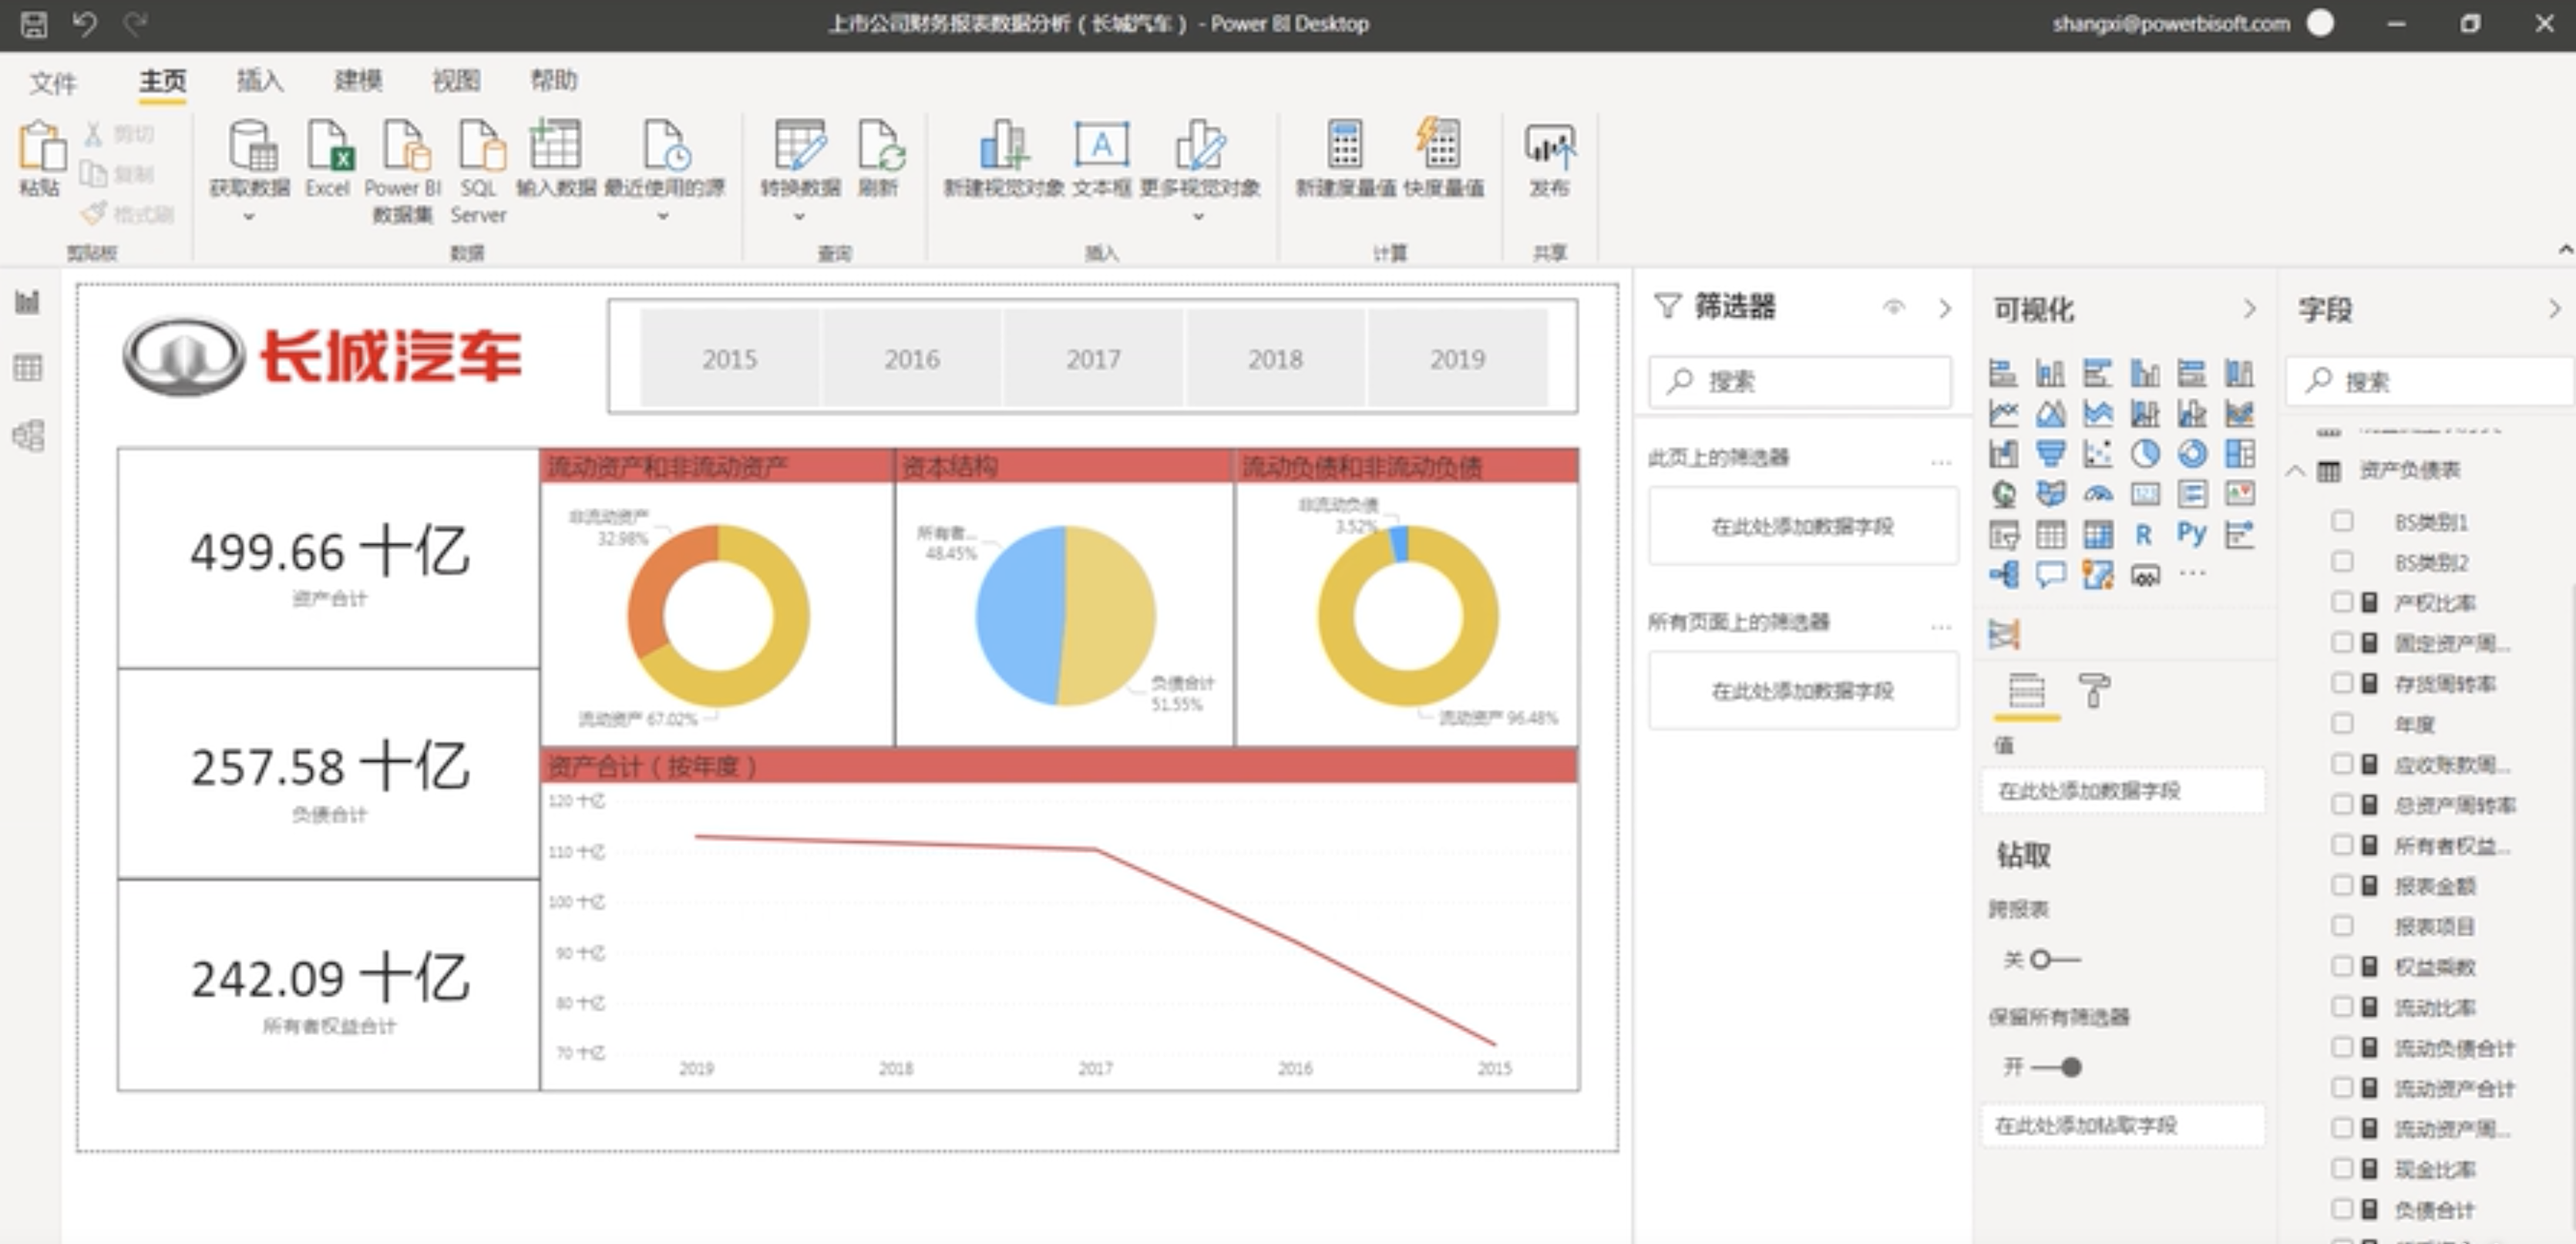Click the search box in 筛选器 pane
Viewport: 2576px width, 1244px height.
point(1800,381)
